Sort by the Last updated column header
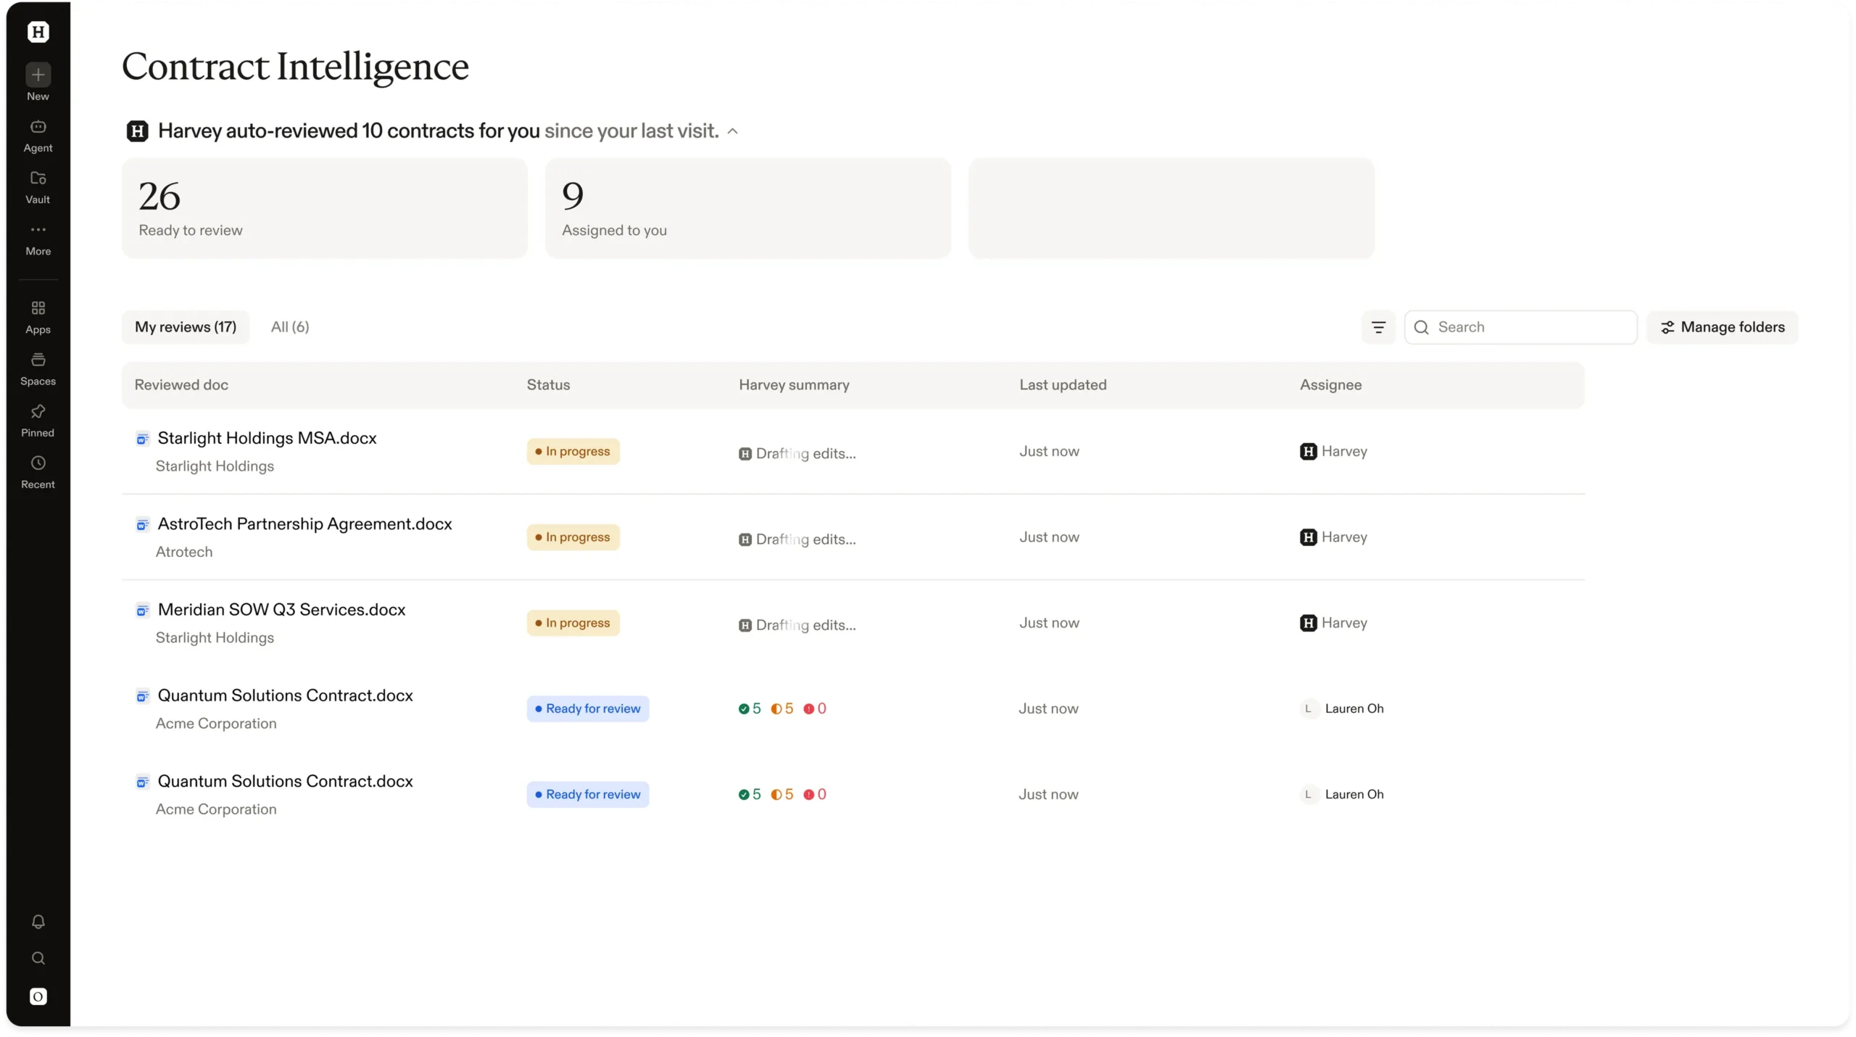This screenshot has height=1037, width=1856. point(1063,385)
